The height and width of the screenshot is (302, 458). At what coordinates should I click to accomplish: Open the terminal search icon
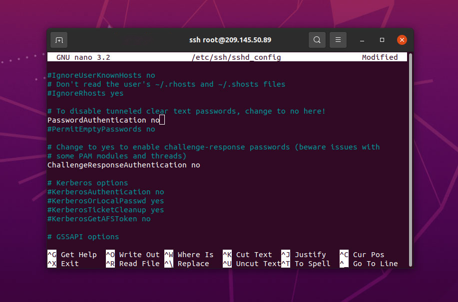point(317,39)
